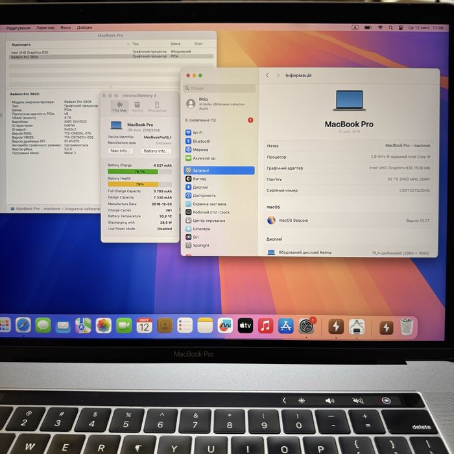Launch Photos from the Dock
454x454 pixels.
(103, 326)
